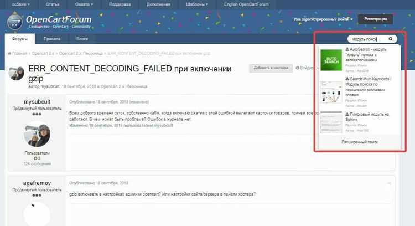Open the Поддержка menu item
415x226 pixels.
pyautogui.click(x=120, y=4)
